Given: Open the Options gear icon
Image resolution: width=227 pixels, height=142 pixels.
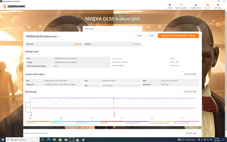Looking at the screenshot, I should pos(218,5).
